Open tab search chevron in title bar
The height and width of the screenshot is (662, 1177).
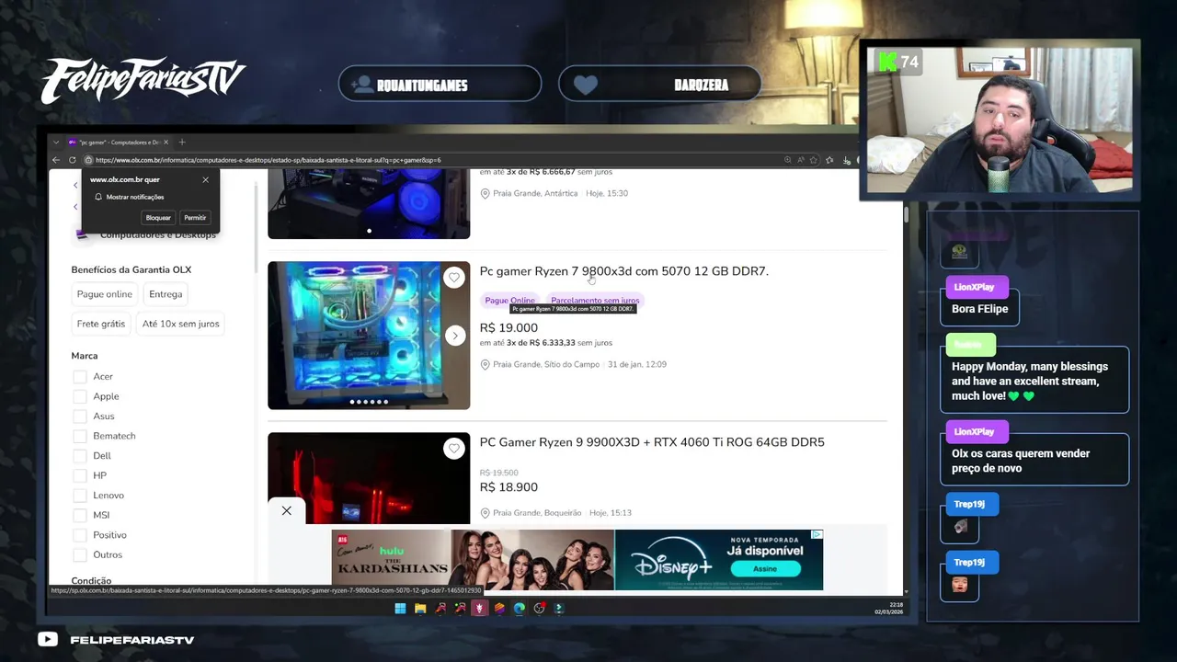pyautogui.click(x=56, y=143)
